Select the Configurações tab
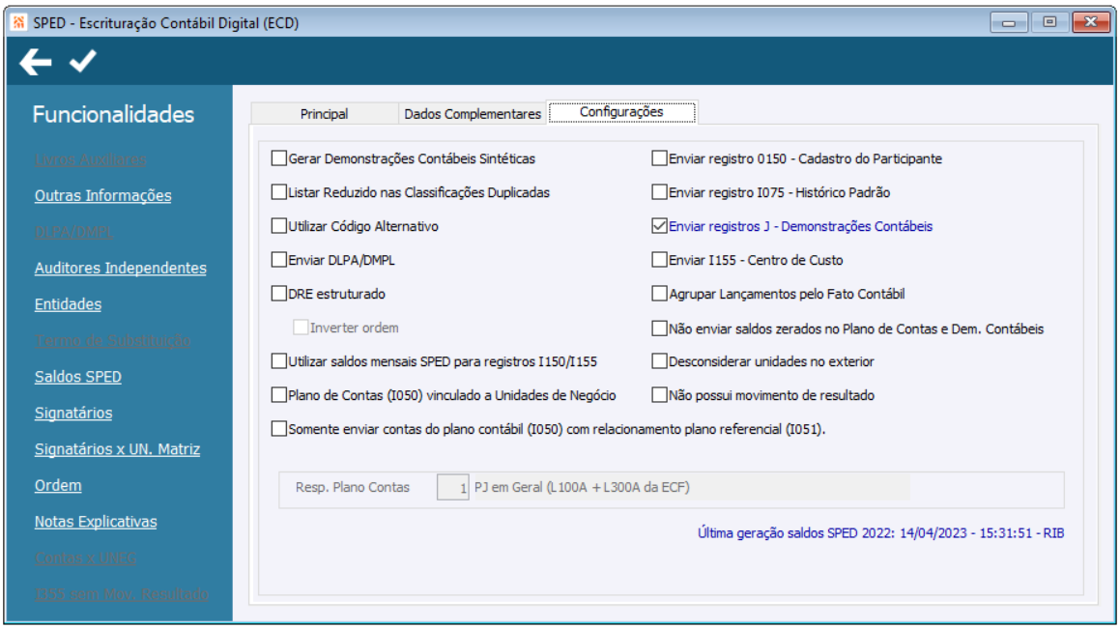Image resolution: width=1120 pixels, height=629 pixels. [x=621, y=112]
